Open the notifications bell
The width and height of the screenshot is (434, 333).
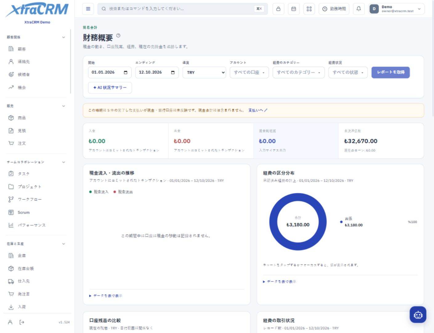point(359,9)
